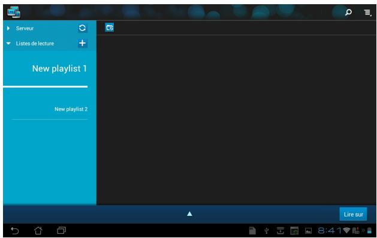Tap the Android home button
The width and height of the screenshot is (377, 238).
pyautogui.click(x=38, y=231)
